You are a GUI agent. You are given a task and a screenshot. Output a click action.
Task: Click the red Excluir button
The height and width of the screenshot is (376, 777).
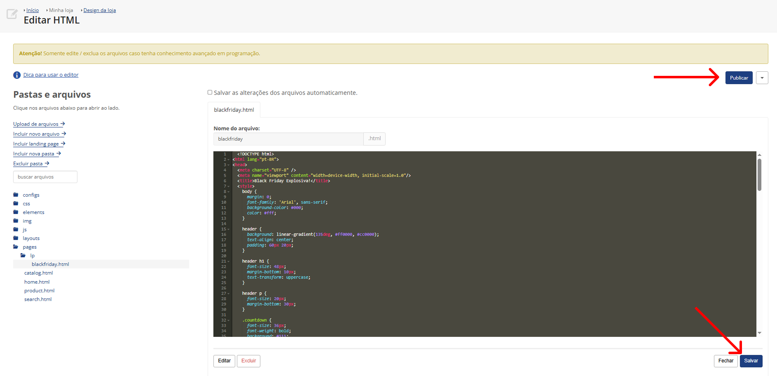248,361
